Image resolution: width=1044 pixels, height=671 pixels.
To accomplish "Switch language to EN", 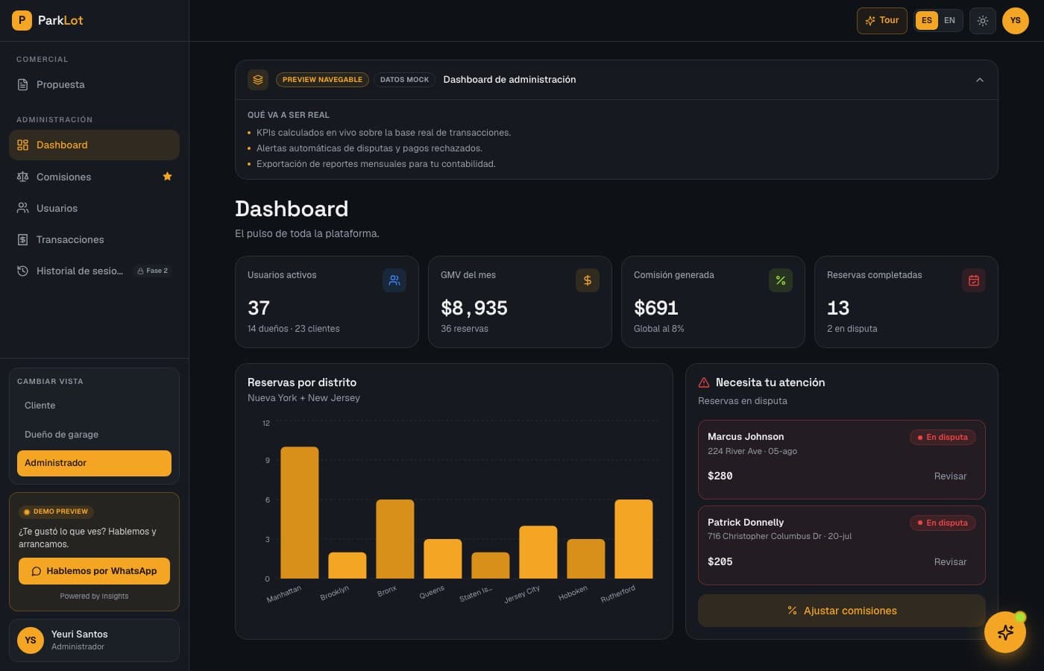I will tap(949, 21).
